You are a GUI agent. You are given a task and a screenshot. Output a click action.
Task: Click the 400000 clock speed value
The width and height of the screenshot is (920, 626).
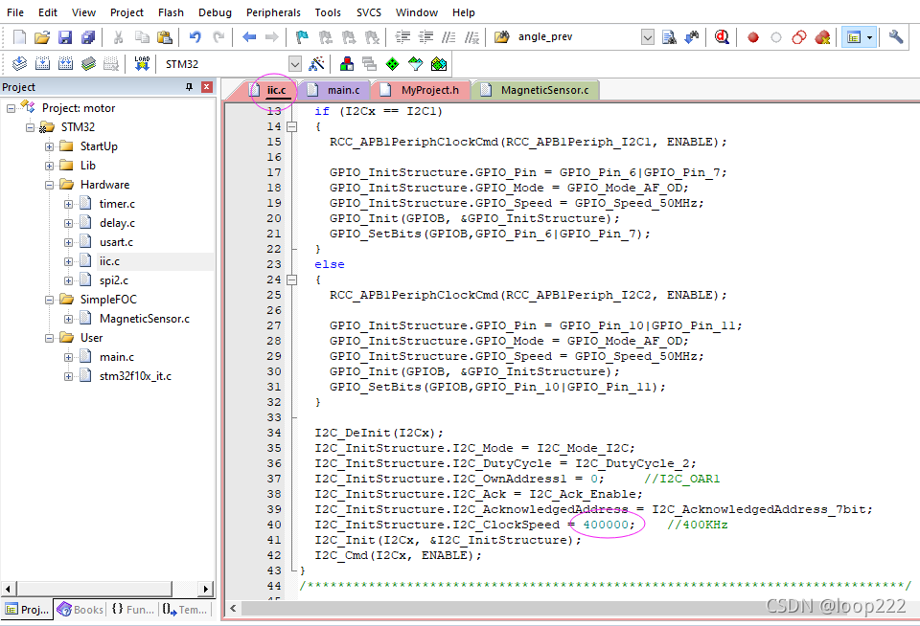point(606,525)
